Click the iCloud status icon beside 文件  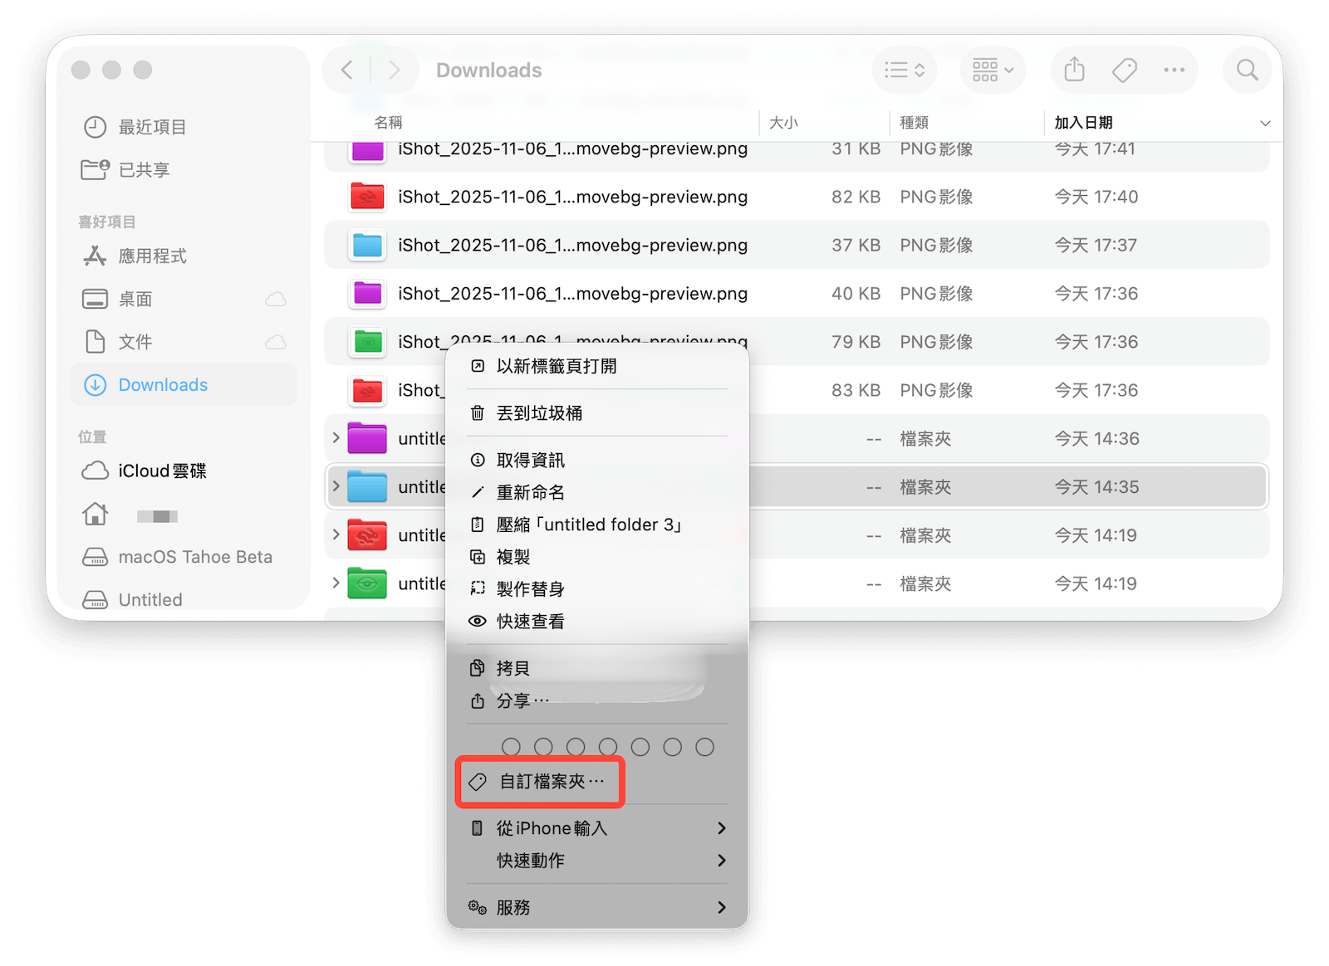(276, 342)
